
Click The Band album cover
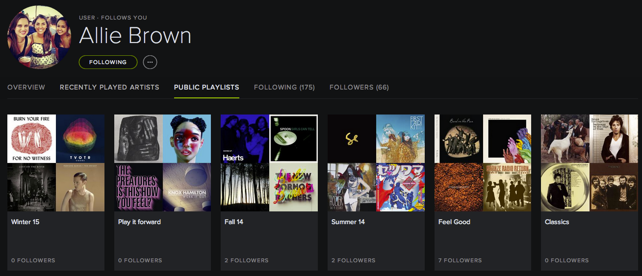click(614, 187)
